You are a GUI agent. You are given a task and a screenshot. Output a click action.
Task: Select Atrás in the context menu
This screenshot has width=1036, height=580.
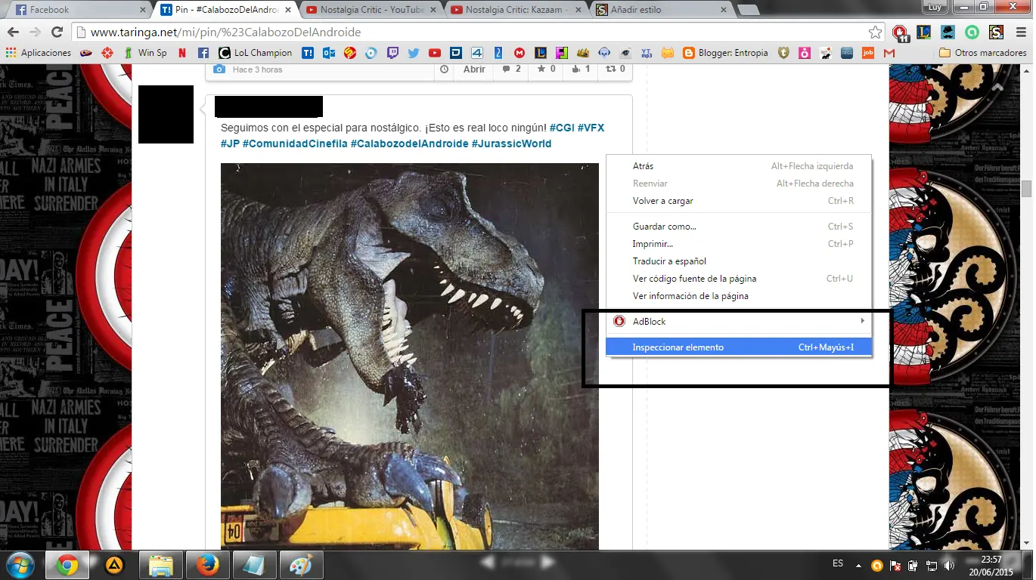740,166
